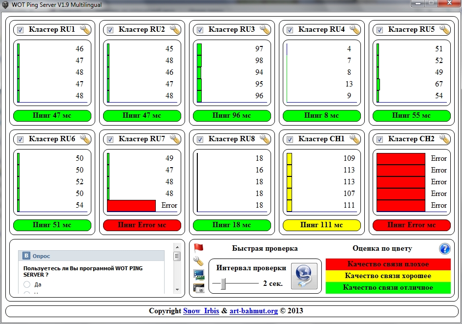Click the camera screenshot icon
This screenshot has width=462, height=324.
point(199,288)
